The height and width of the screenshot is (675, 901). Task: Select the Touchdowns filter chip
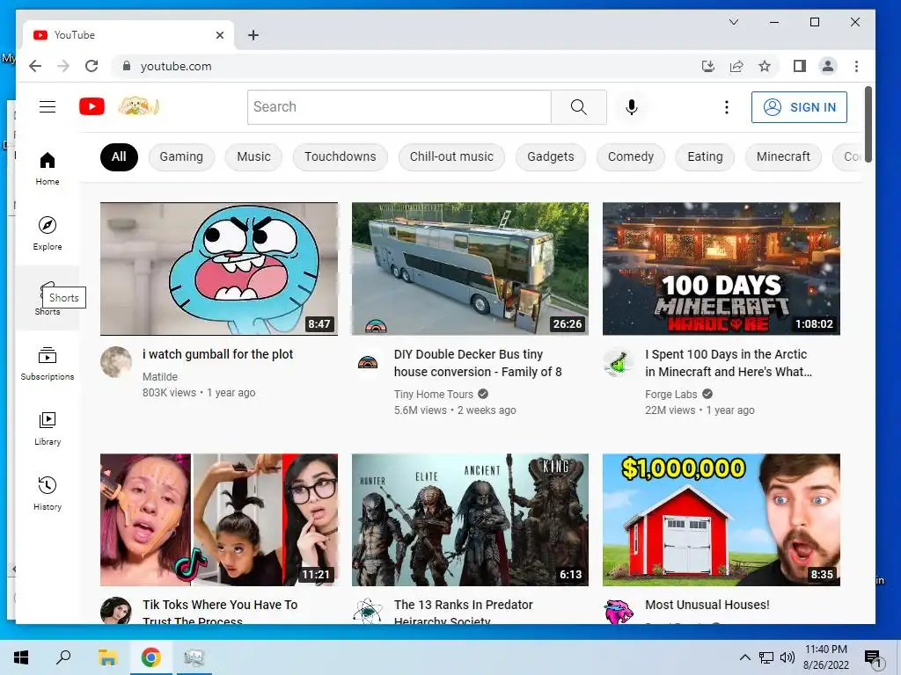click(x=341, y=156)
